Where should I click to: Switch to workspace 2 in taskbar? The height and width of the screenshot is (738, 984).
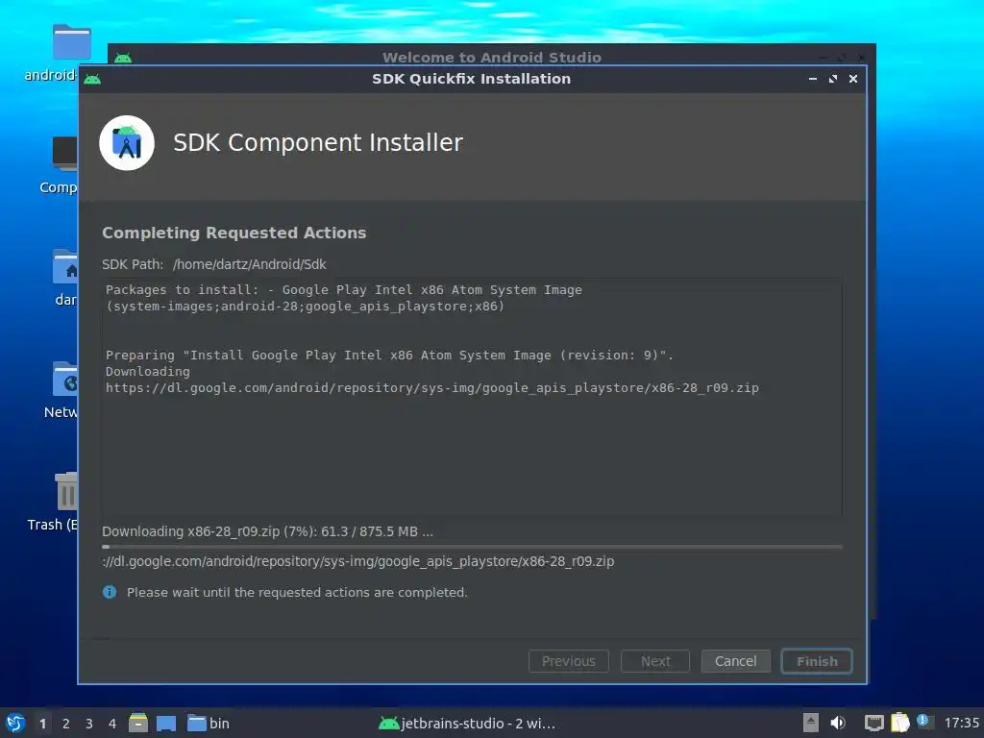click(x=66, y=724)
